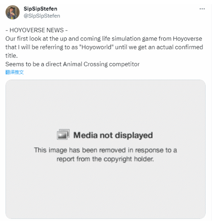Screen dimensions: 212x224
Task: Select the "- HOYOVERSE NEWS -" line
Action: (37, 30)
